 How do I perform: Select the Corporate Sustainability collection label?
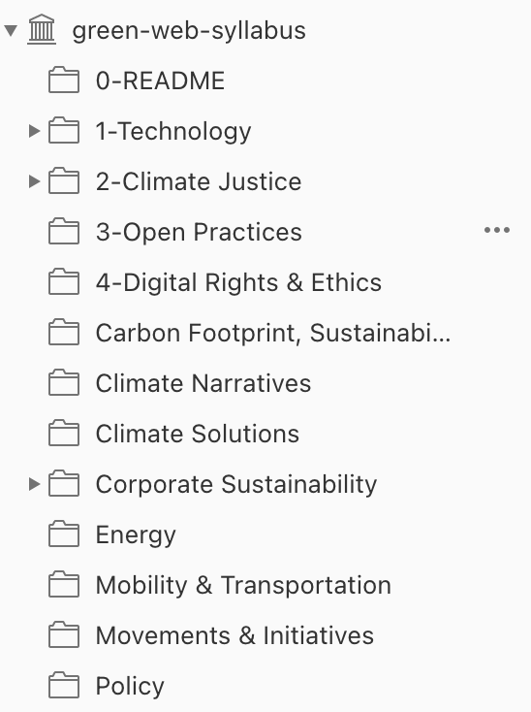pyautogui.click(x=236, y=484)
